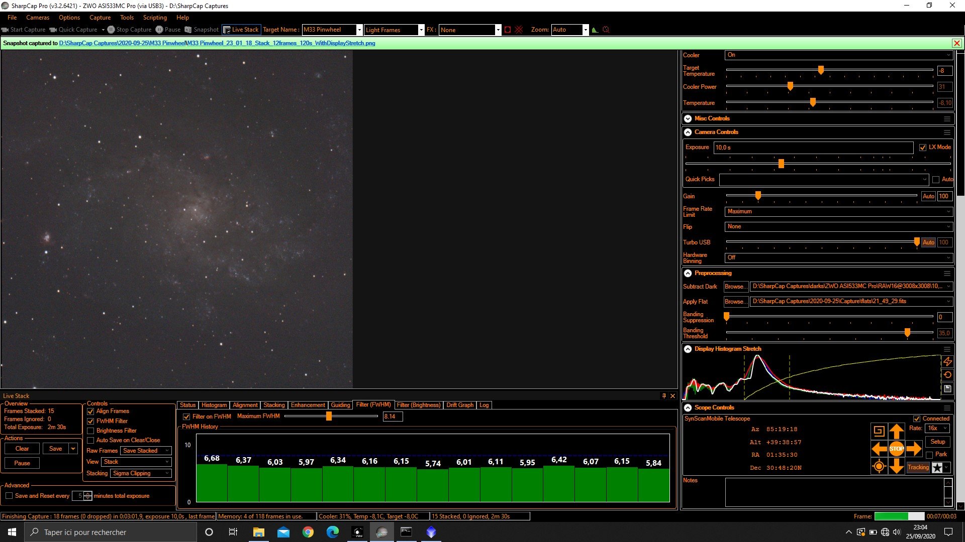Image resolution: width=965 pixels, height=542 pixels.
Task: Toggle the Filter on FWHM checkbox
Action: click(x=186, y=417)
